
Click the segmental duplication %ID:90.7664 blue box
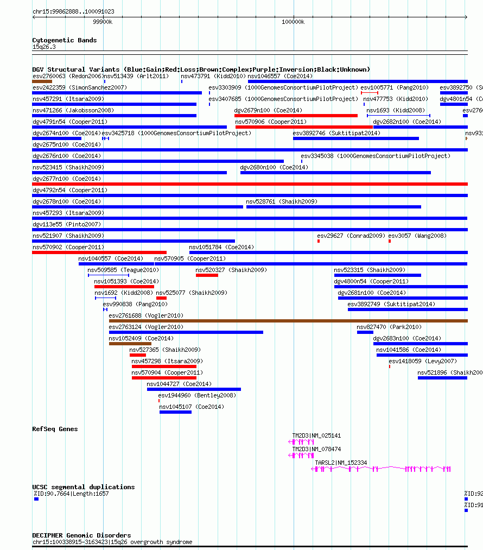[36, 499]
